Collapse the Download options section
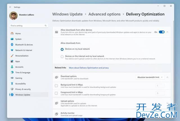 [167, 77]
